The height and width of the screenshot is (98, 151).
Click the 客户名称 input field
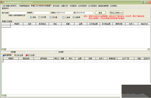point(18,13)
